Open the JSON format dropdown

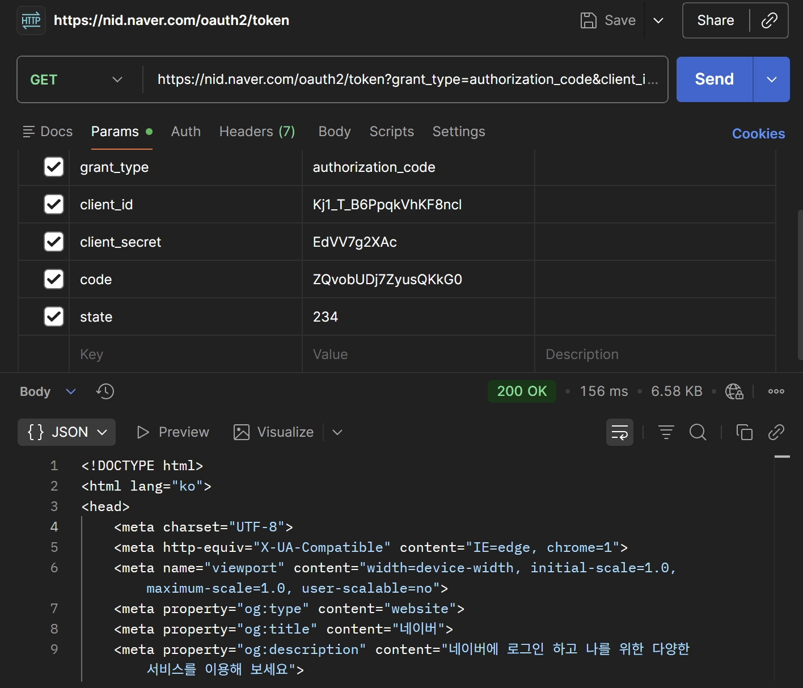click(x=67, y=432)
